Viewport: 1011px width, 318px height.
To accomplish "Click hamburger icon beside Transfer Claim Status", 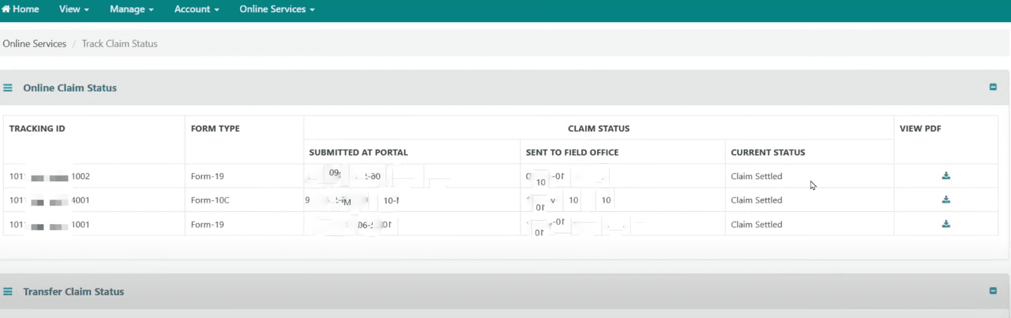I will point(8,291).
